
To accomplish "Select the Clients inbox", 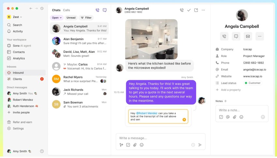I will pos(18,79).
